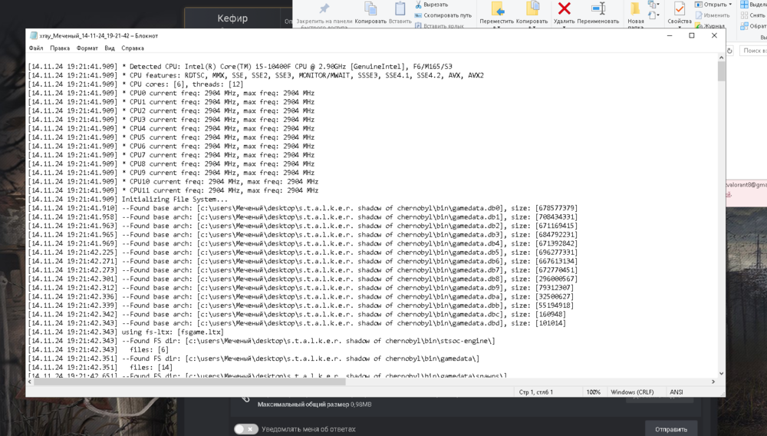767x436 pixels.
Task: Click the New folder (Новая папка) icon
Action: point(636,9)
